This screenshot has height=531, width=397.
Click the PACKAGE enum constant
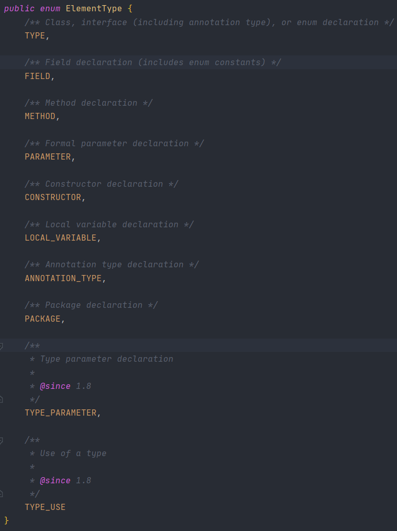(43, 319)
